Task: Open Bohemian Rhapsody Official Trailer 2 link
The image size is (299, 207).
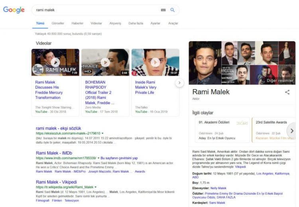Action: click(x=100, y=92)
